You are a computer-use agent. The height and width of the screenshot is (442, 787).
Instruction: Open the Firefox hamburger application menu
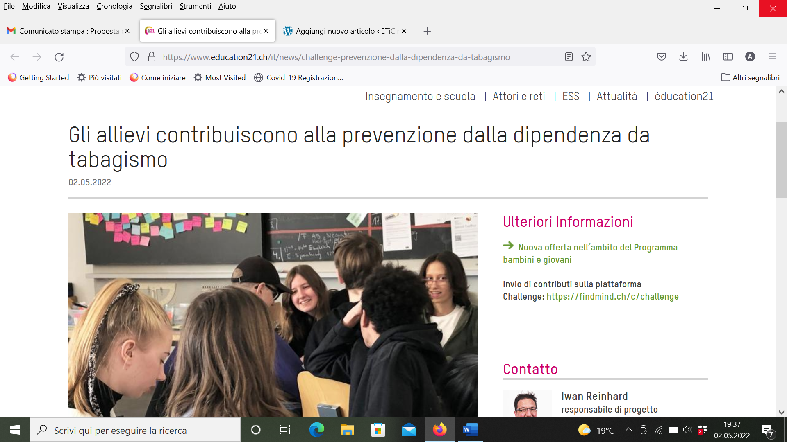point(772,57)
